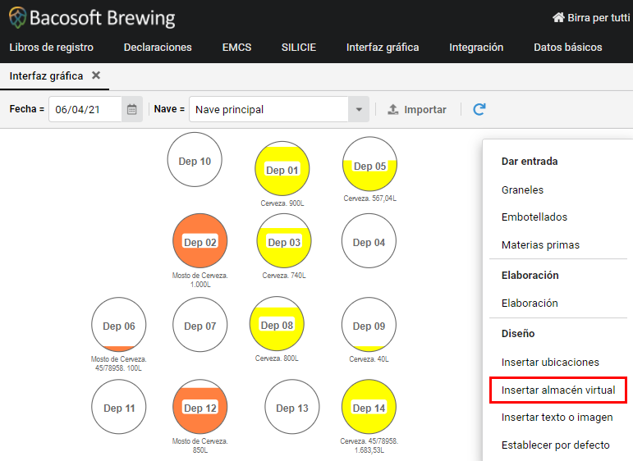Open the Integración menu

point(476,48)
